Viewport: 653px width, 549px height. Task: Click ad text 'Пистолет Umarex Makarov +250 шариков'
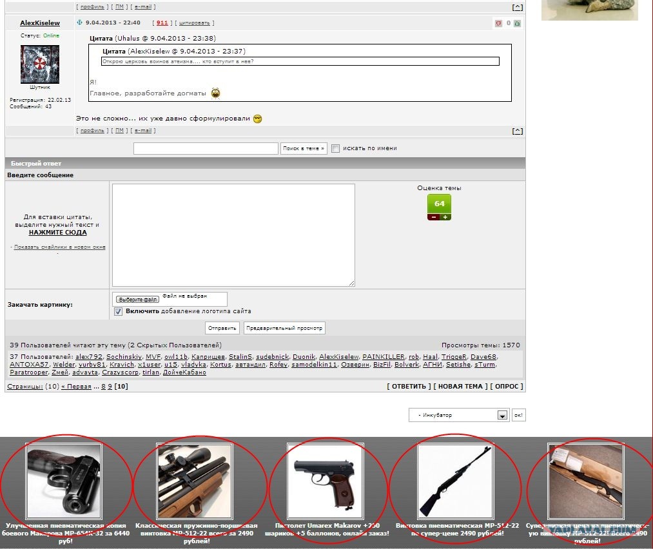coord(327,530)
